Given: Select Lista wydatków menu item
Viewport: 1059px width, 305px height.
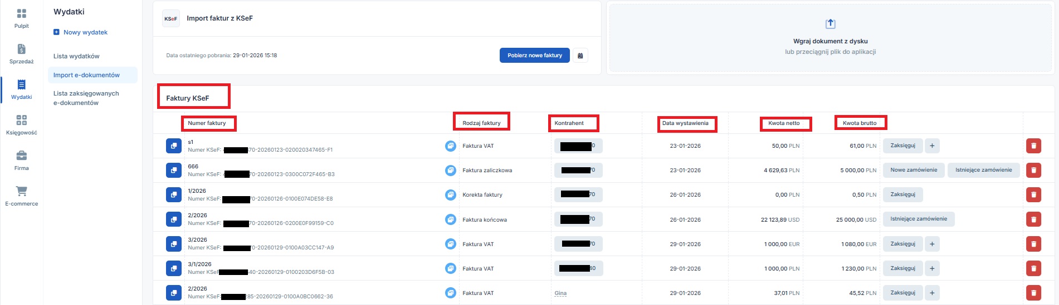Looking at the screenshot, I should 76,56.
